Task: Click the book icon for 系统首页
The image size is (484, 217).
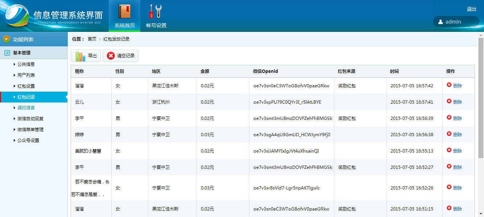Action: [x=124, y=11]
